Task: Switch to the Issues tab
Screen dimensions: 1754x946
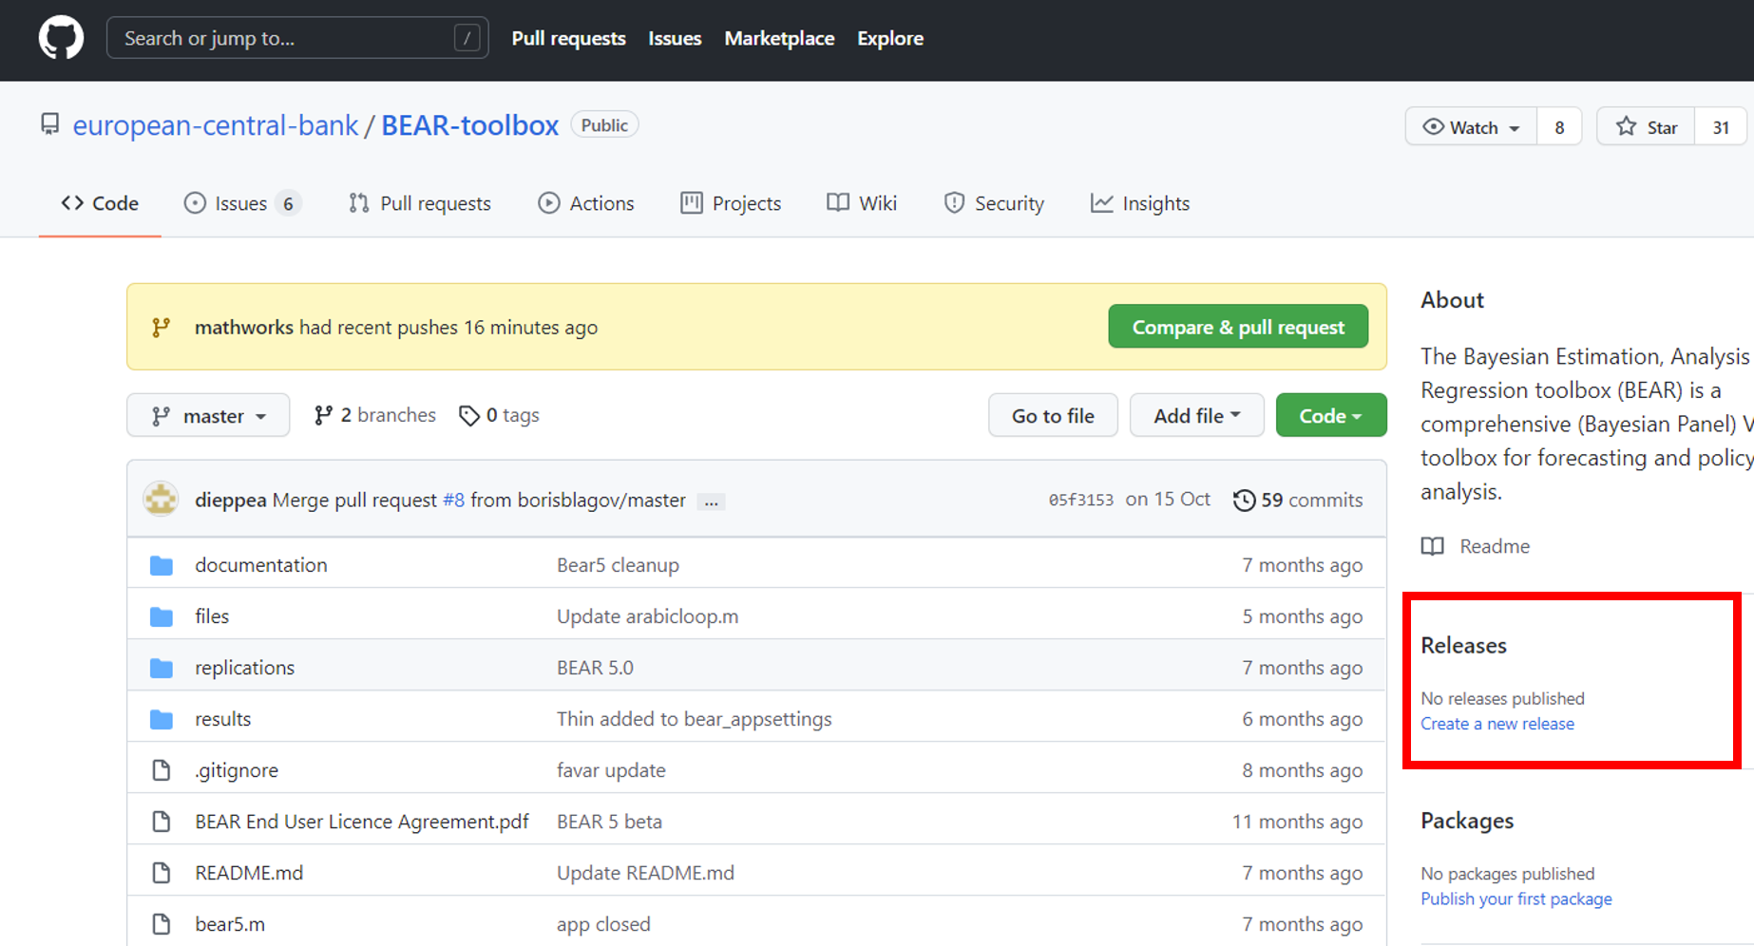Action: (x=242, y=203)
